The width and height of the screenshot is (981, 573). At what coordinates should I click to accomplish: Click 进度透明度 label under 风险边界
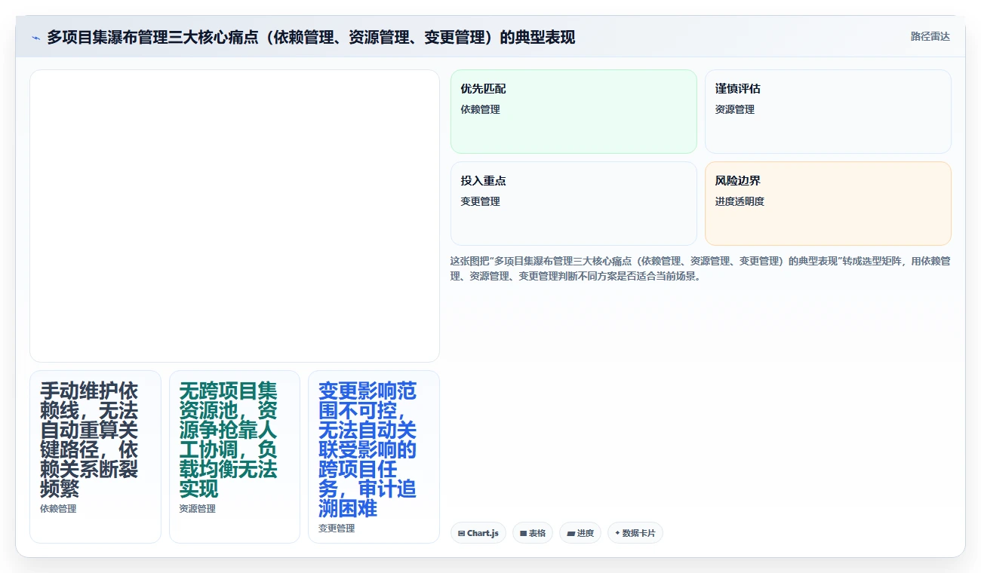tap(740, 201)
